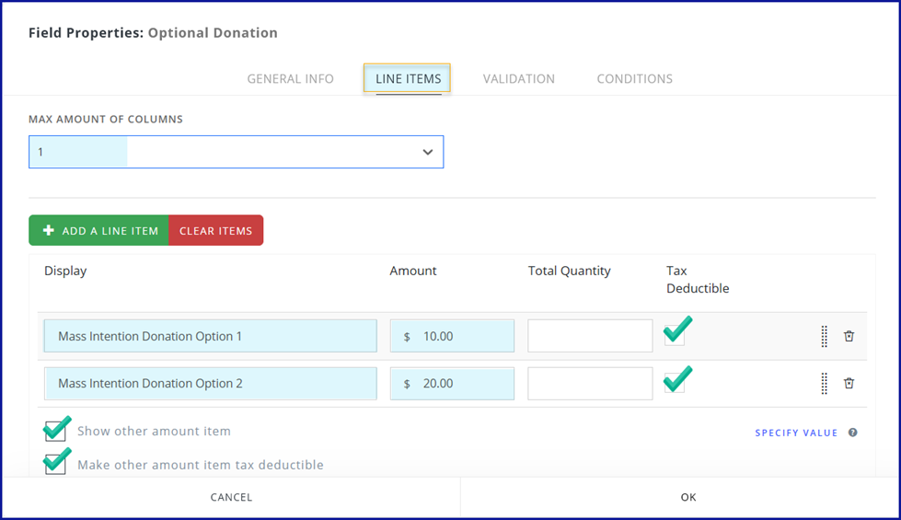901x520 pixels.
Task: Delete Mass Intention Donation Option 1 row
Action: click(x=849, y=336)
